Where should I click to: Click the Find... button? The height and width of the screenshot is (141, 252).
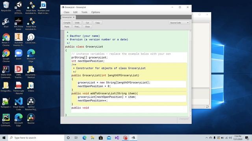[x=77, y=27]
